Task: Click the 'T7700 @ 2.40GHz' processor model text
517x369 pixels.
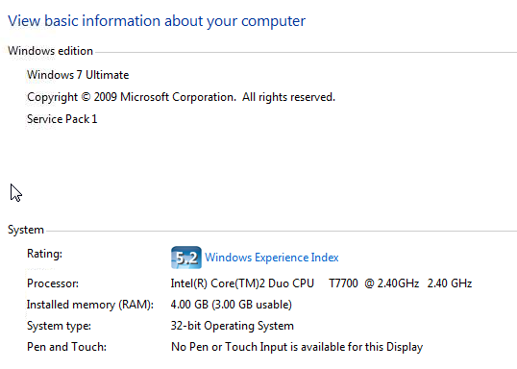Action: [374, 283]
